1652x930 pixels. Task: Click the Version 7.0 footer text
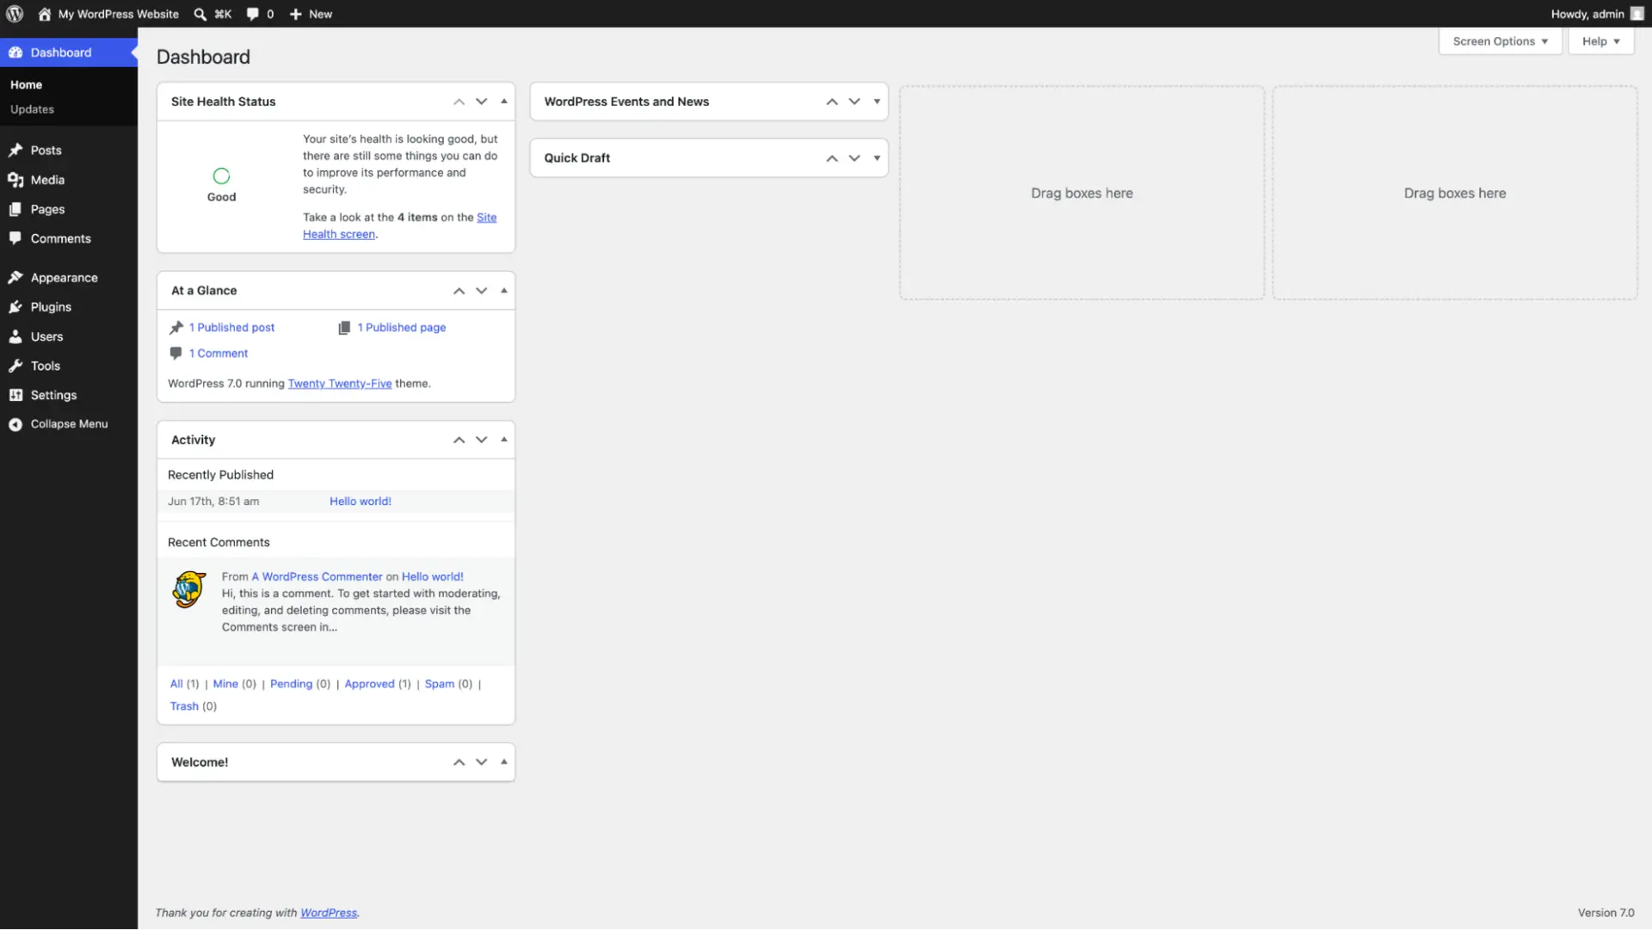click(1606, 913)
